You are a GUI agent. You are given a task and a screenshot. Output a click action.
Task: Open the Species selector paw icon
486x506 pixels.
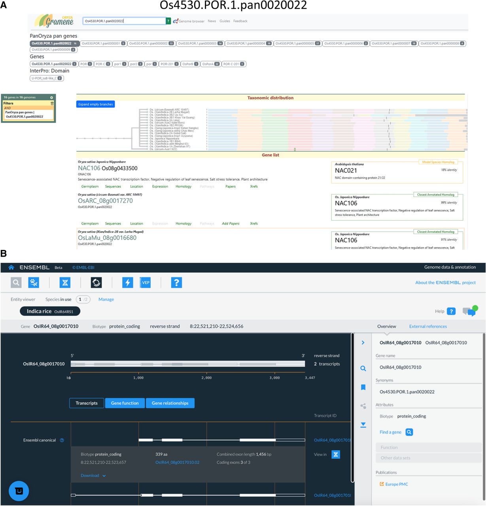point(34,283)
